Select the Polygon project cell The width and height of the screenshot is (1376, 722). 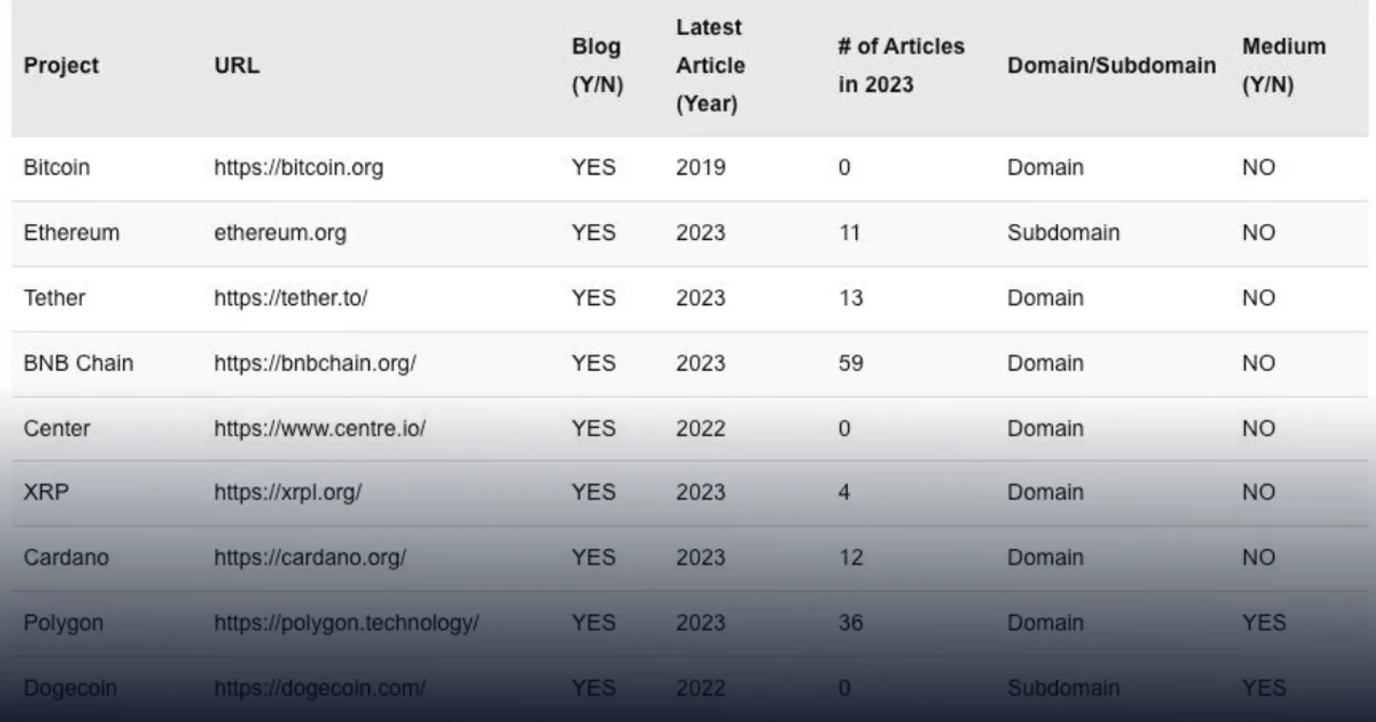point(63,623)
